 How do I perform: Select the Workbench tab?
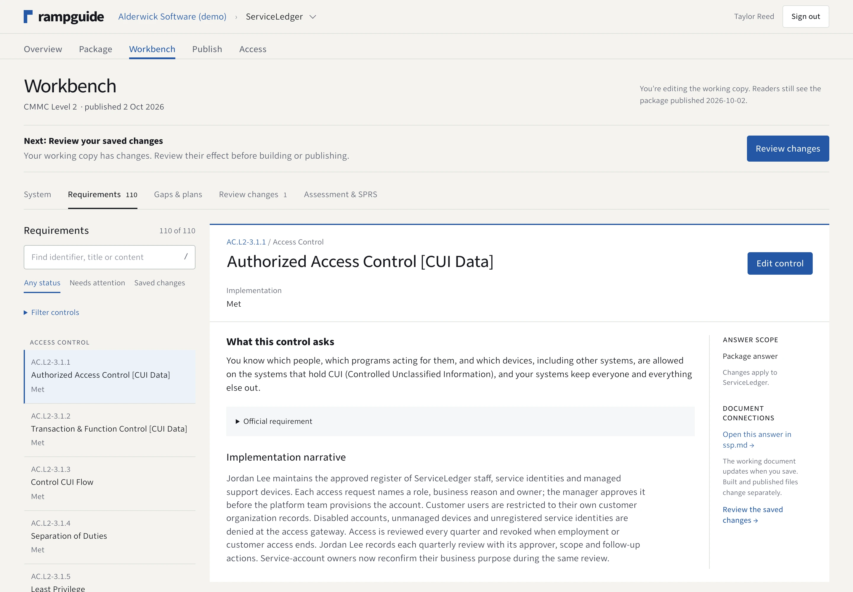point(152,49)
